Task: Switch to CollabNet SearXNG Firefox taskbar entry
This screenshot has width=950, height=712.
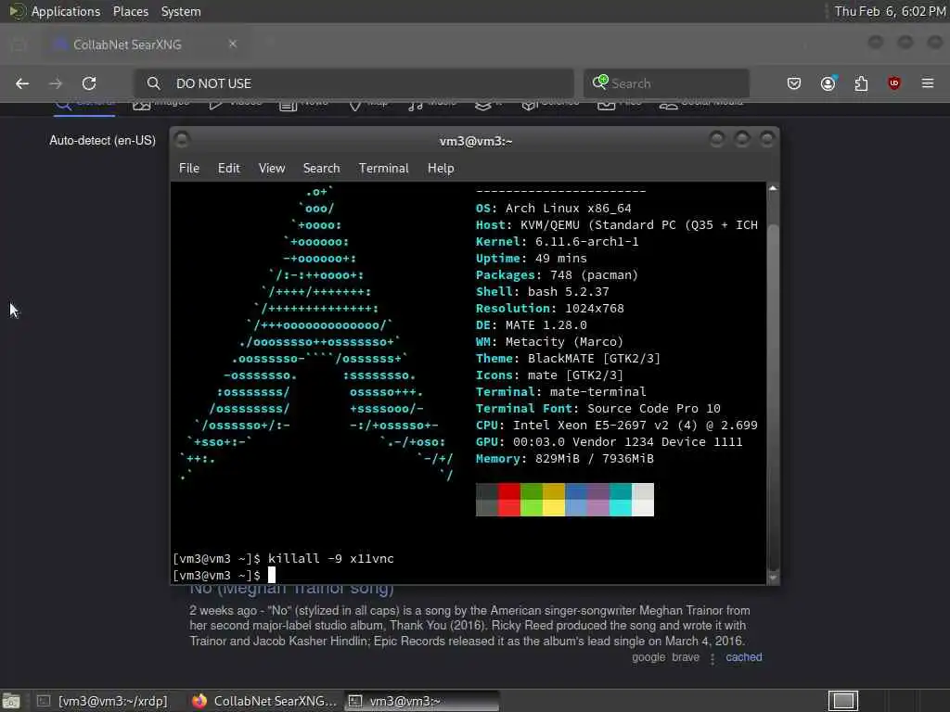Action: click(x=264, y=701)
